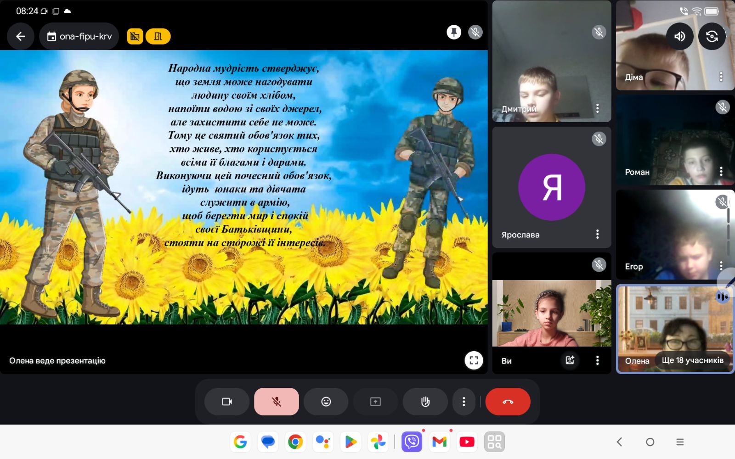Unmute the microphone in the call bar
Image resolution: width=735 pixels, height=459 pixels.
277,402
